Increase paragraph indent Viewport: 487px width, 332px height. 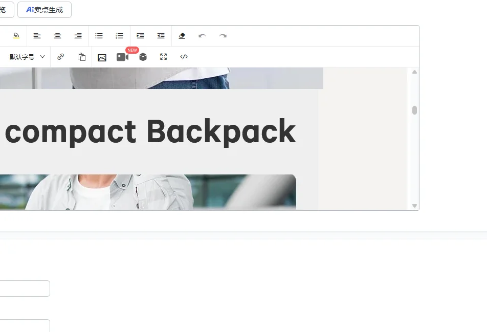point(140,36)
